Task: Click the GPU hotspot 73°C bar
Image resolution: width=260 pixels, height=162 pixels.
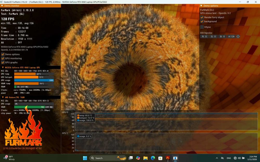Action: [34, 77]
